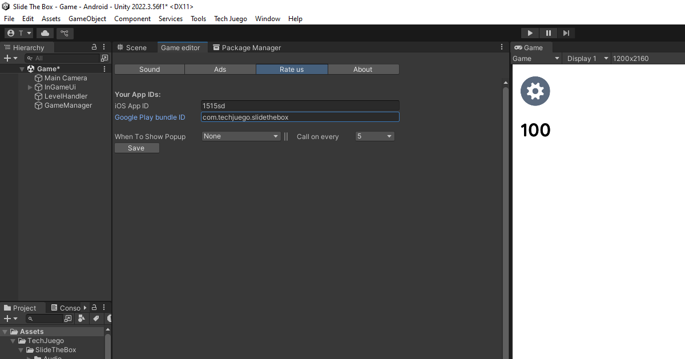Image resolution: width=685 pixels, height=359 pixels.
Task: Open the Project search by label filter
Action: click(96, 319)
